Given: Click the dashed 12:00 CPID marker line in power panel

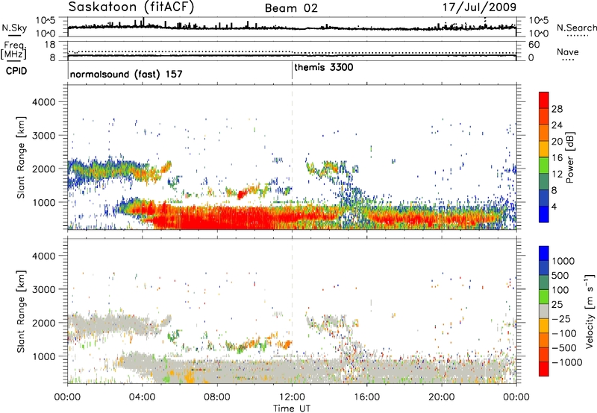Looking at the screenshot, I should (292, 157).
